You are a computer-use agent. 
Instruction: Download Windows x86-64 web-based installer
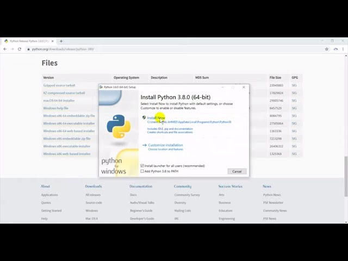click(x=69, y=131)
